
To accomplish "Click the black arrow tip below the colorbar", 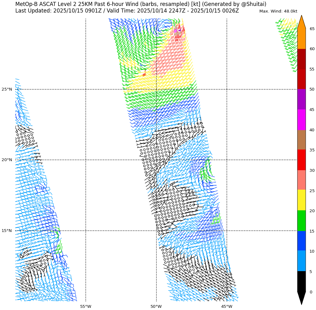I will [301, 297].
